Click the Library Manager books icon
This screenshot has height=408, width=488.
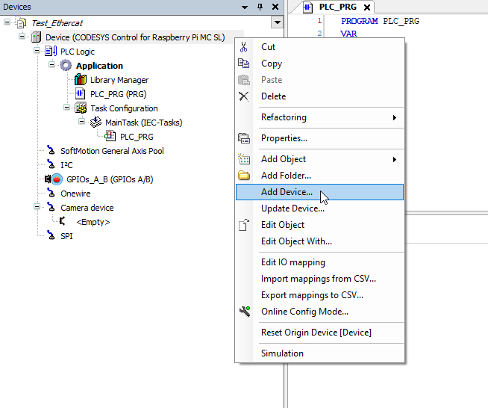pyautogui.click(x=81, y=80)
